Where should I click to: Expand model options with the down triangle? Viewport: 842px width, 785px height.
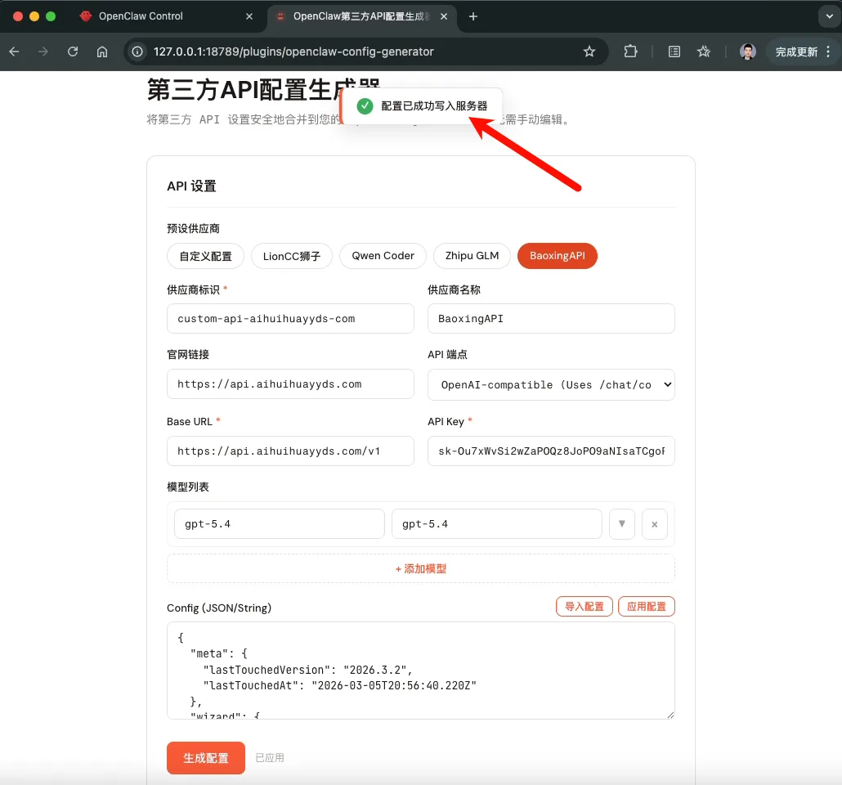tap(622, 524)
